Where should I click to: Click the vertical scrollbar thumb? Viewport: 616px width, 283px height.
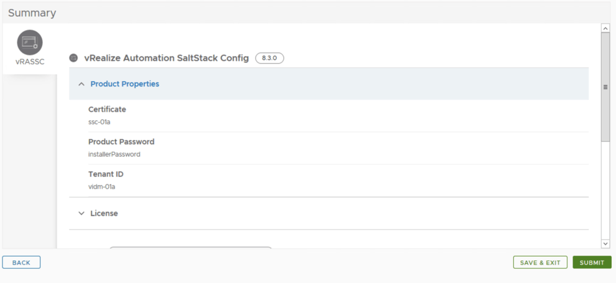(x=606, y=87)
